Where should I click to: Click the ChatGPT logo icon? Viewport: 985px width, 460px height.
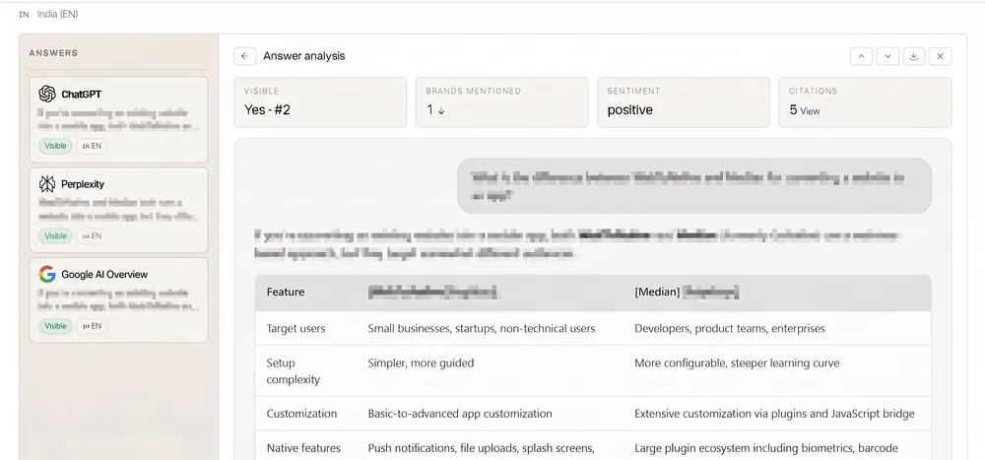point(47,94)
